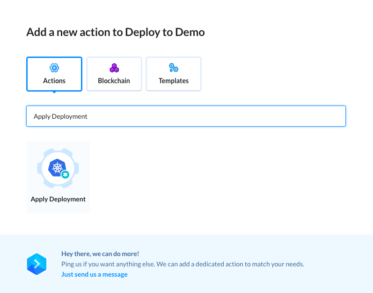Select the Apply Deployment action label
Viewport: 373px width, 293px height.
58,199
